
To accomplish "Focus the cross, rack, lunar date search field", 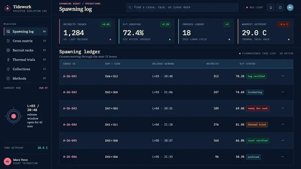I will 182,8.
